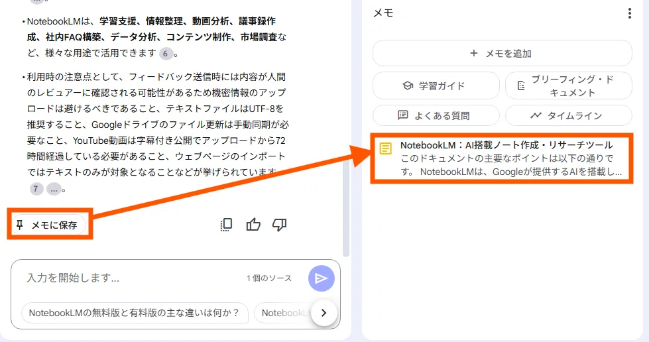This screenshot has width=649, height=342.
Task: Open citation number 7
Action: click(x=36, y=189)
